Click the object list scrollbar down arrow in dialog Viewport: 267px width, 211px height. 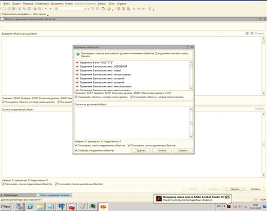[191, 88]
